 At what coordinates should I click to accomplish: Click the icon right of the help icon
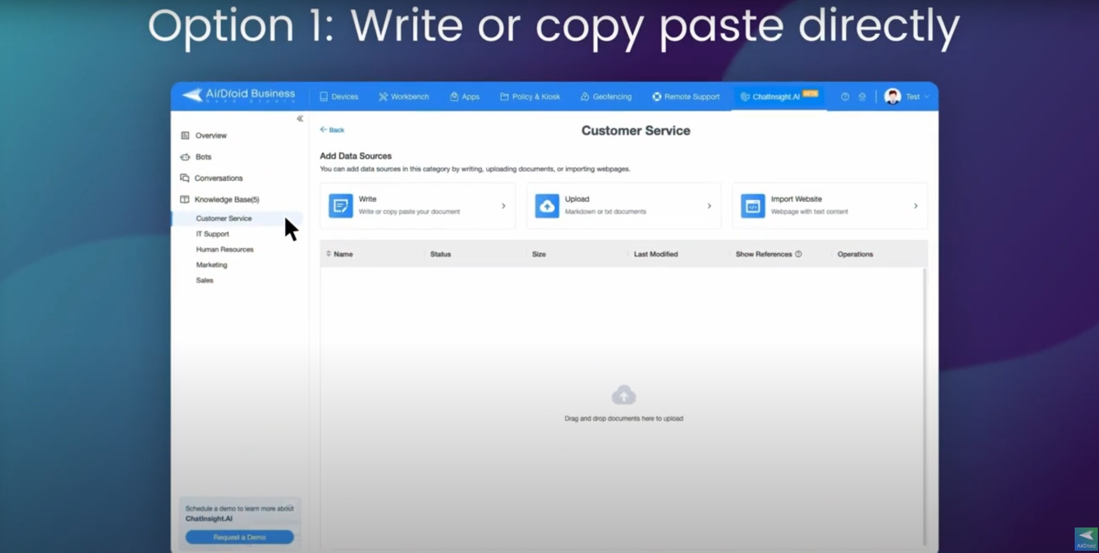(x=863, y=97)
